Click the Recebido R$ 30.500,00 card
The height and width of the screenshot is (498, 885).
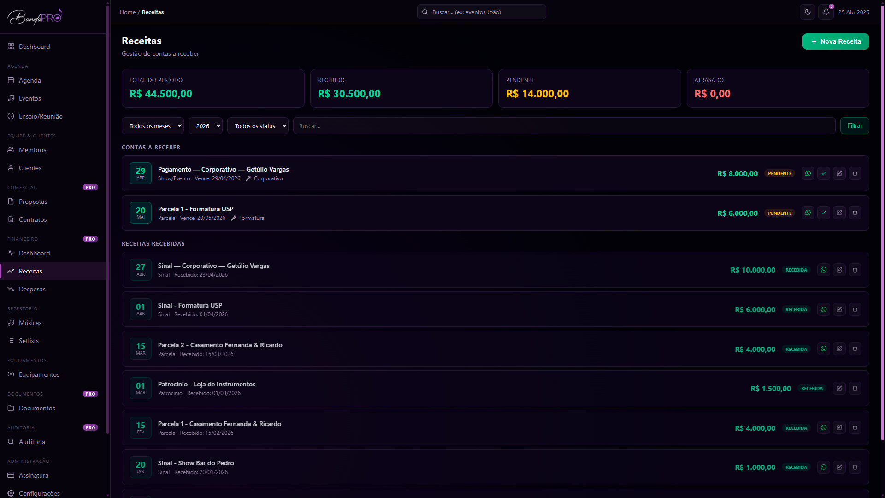click(x=401, y=88)
